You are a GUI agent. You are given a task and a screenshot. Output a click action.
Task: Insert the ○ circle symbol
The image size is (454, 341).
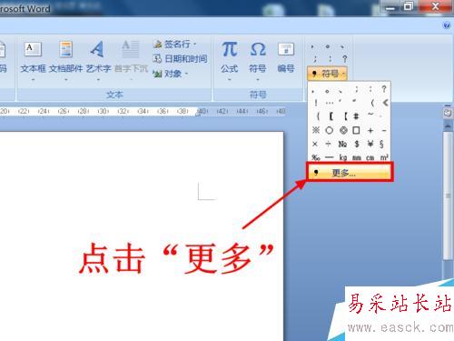click(330, 130)
